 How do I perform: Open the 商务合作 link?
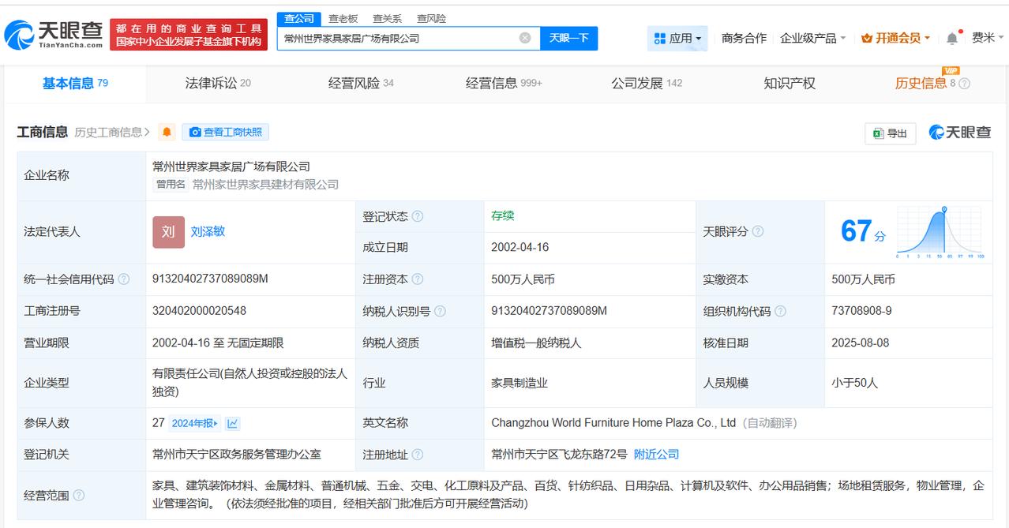[744, 38]
